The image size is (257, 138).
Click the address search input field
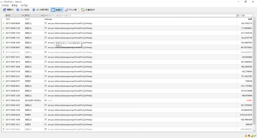pyautogui.click(x=140, y=16)
